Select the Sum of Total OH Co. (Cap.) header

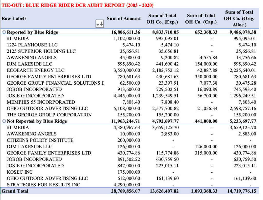tap(201, 19)
